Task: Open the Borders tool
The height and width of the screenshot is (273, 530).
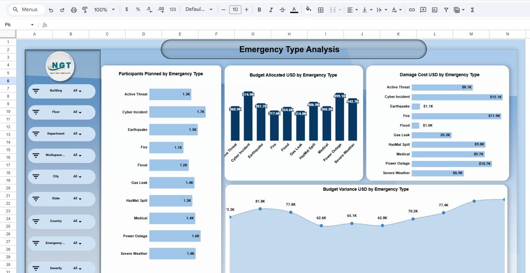Action: click(320, 10)
